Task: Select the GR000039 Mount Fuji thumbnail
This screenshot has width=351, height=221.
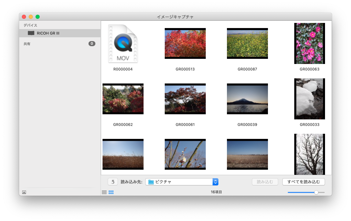Action: click(247, 99)
